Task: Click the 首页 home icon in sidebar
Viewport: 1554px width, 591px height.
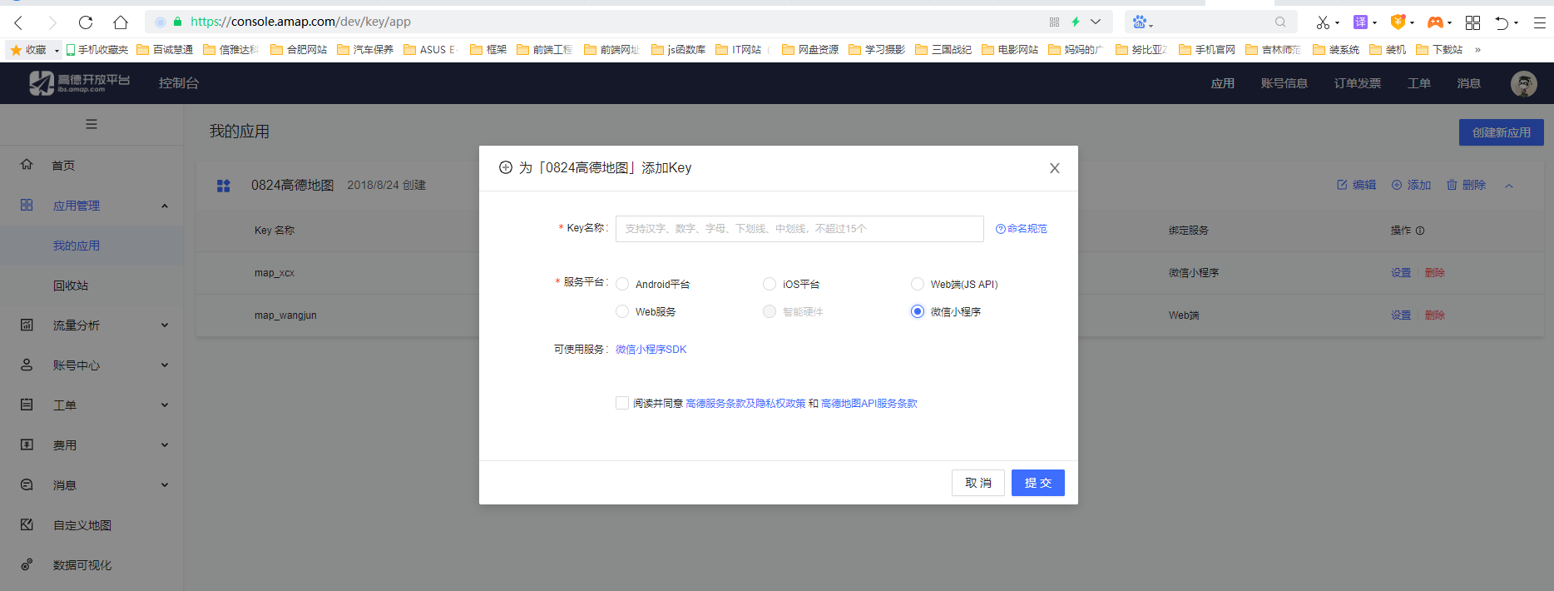Action: pyautogui.click(x=27, y=165)
